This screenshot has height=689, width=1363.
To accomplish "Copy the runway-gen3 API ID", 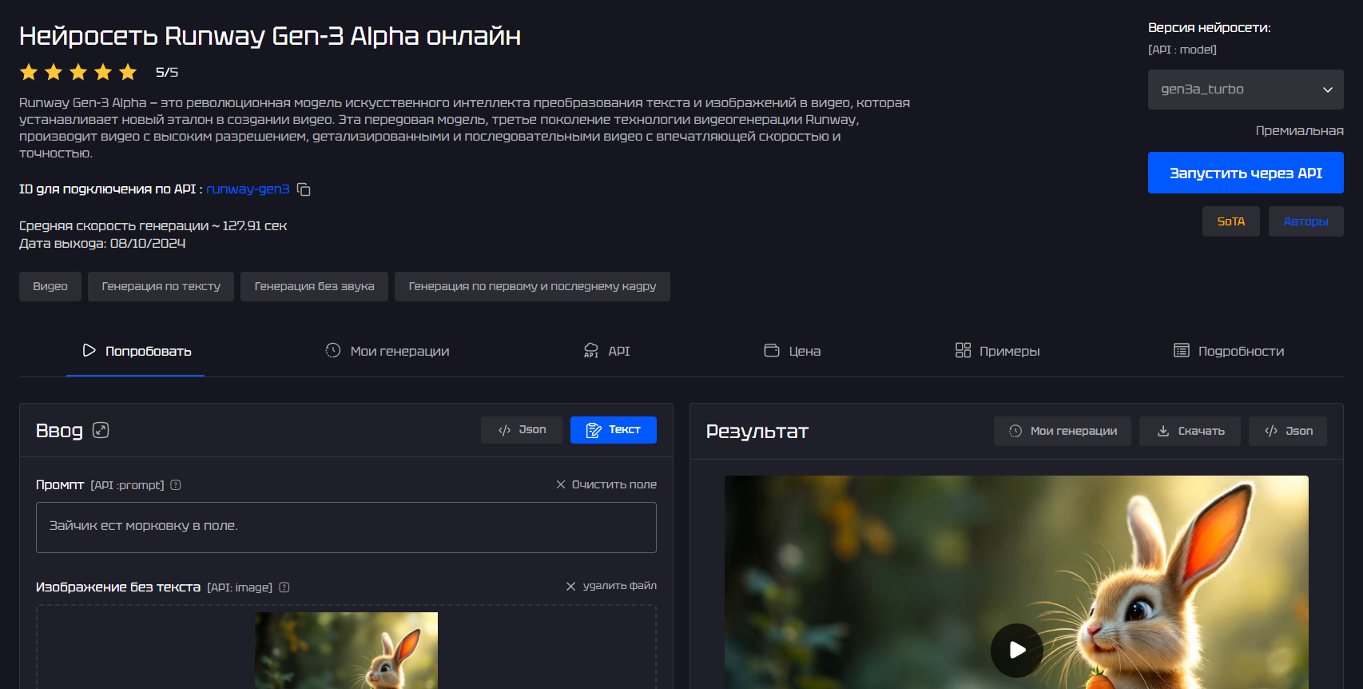I will pos(304,189).
